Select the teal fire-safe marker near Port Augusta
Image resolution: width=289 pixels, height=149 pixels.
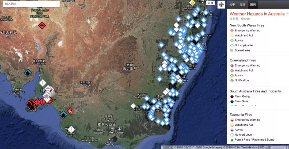pos(28,73)
